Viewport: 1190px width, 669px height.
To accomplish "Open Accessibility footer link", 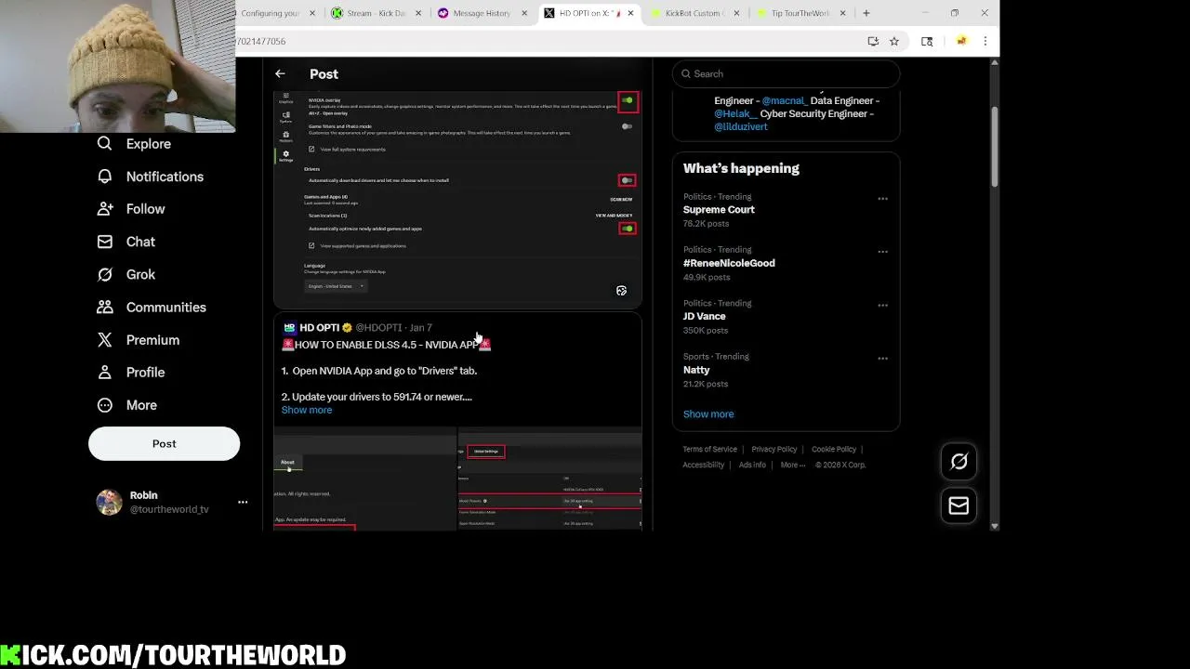I will [x=704, y=465].
